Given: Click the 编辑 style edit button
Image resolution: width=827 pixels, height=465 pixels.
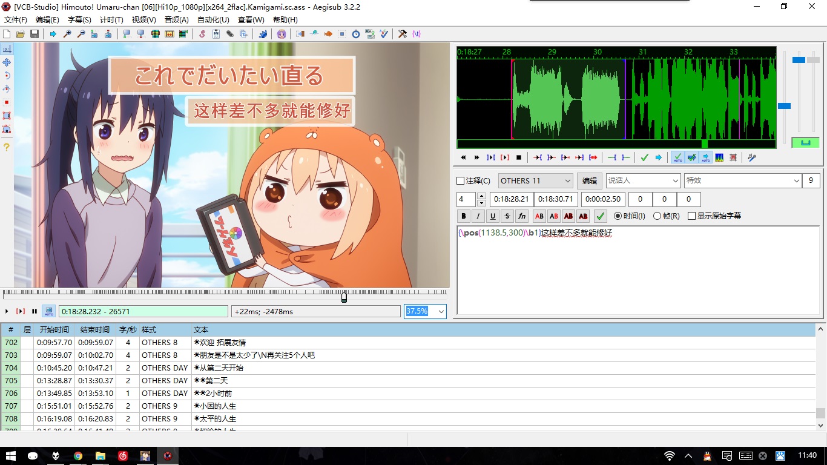Looking at the screenshot, I should tap(590, 180).
